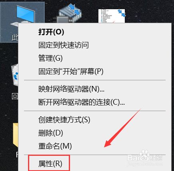Select the screenshot image file thumbnail
Screen dimensions: 174x171
(x=112, y=16)
